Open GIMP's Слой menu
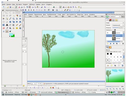The height and width of the screenshot is (97, 127). coord(59,15)
